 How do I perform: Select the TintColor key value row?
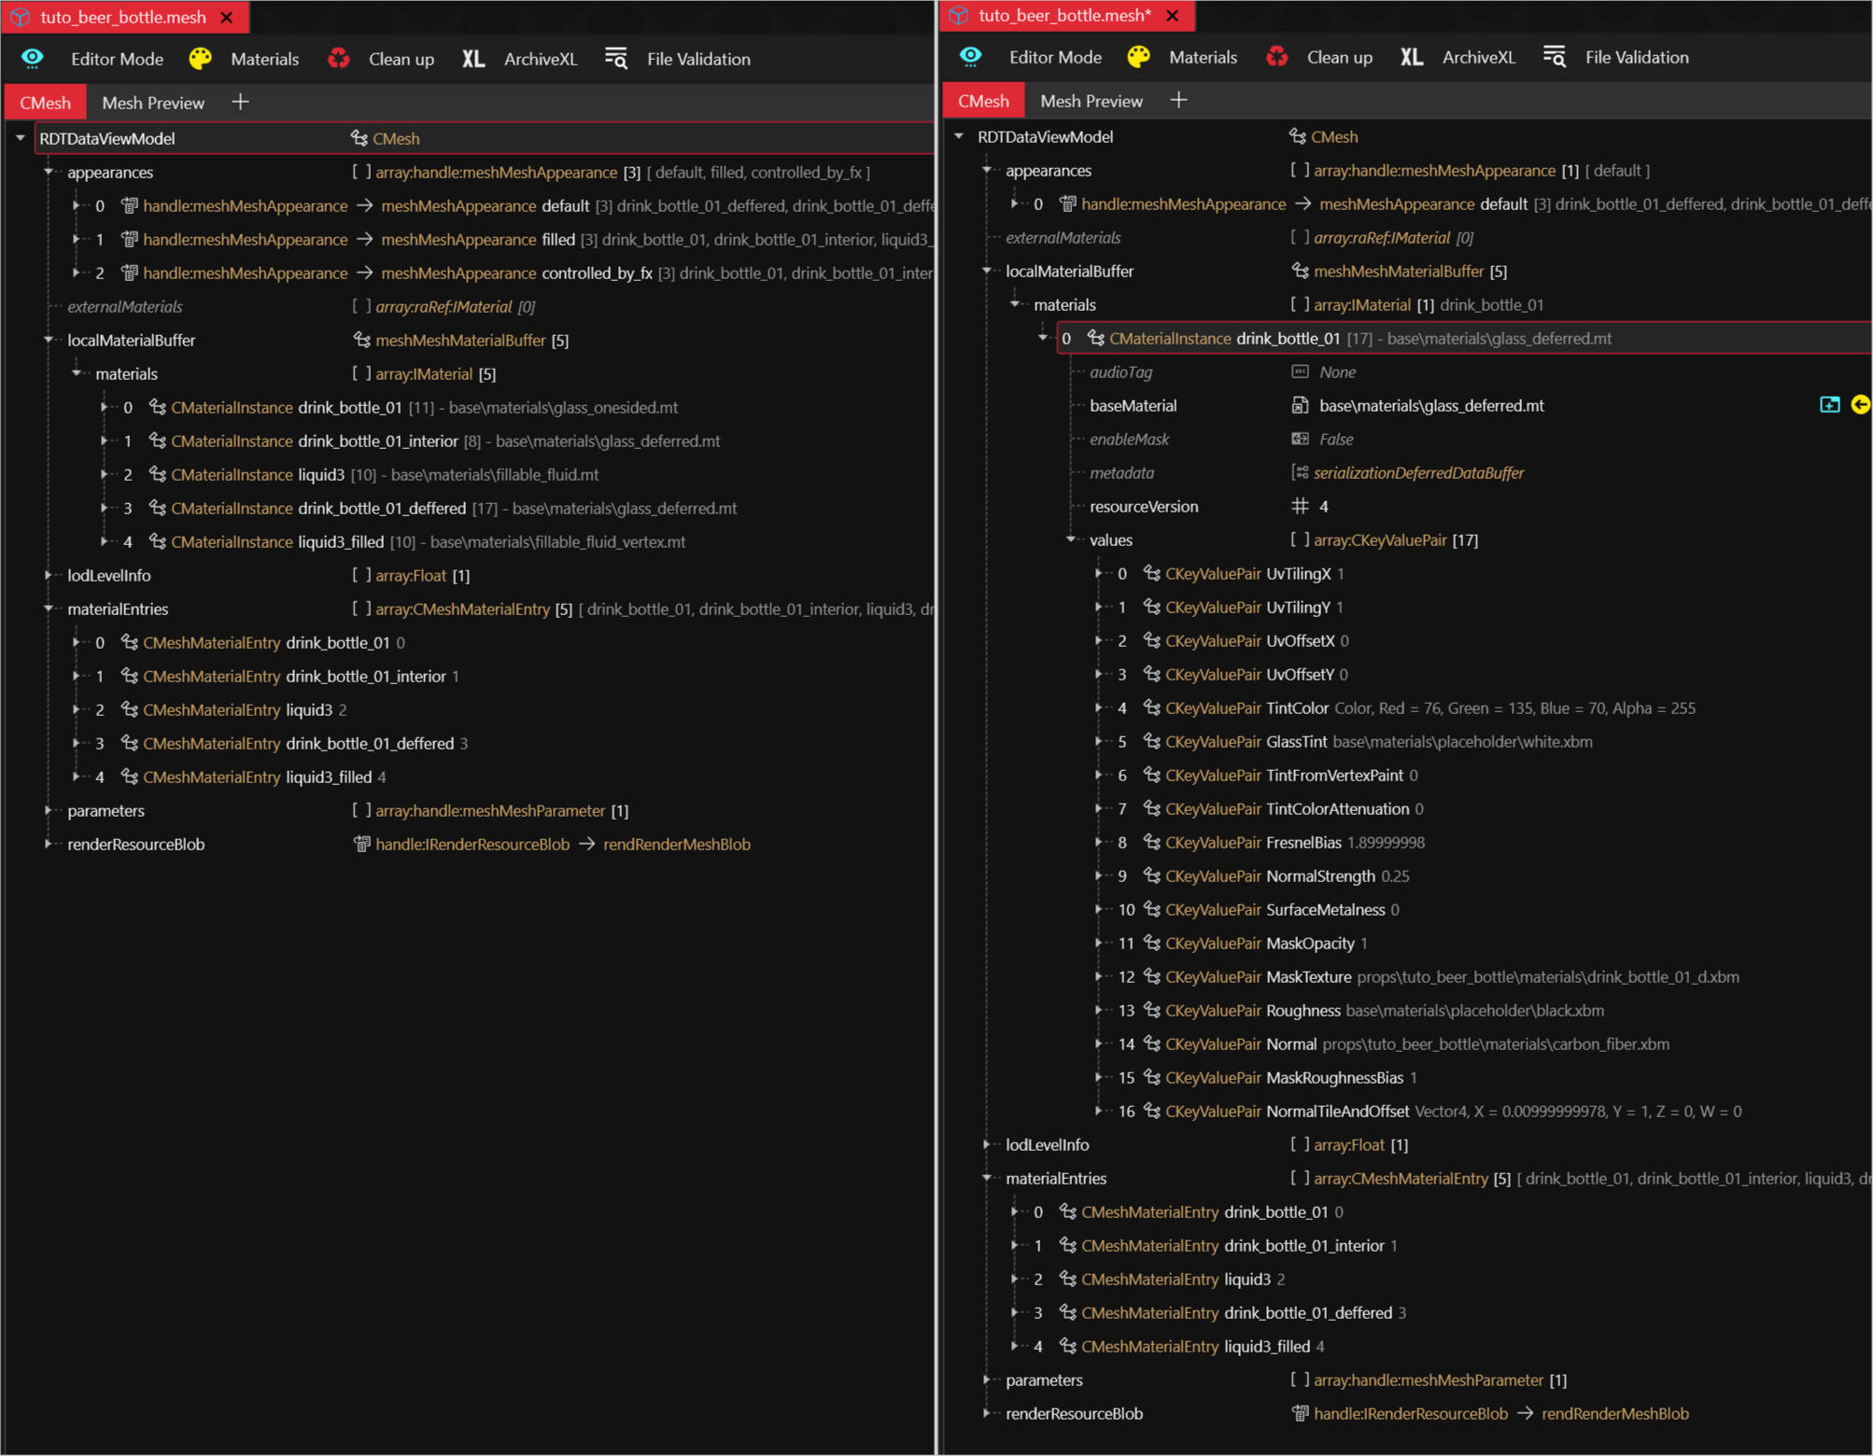(1296, 708)
